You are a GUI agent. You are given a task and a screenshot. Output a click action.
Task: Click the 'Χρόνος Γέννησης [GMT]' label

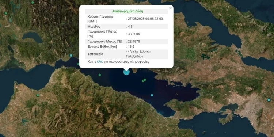coord(100,19)
